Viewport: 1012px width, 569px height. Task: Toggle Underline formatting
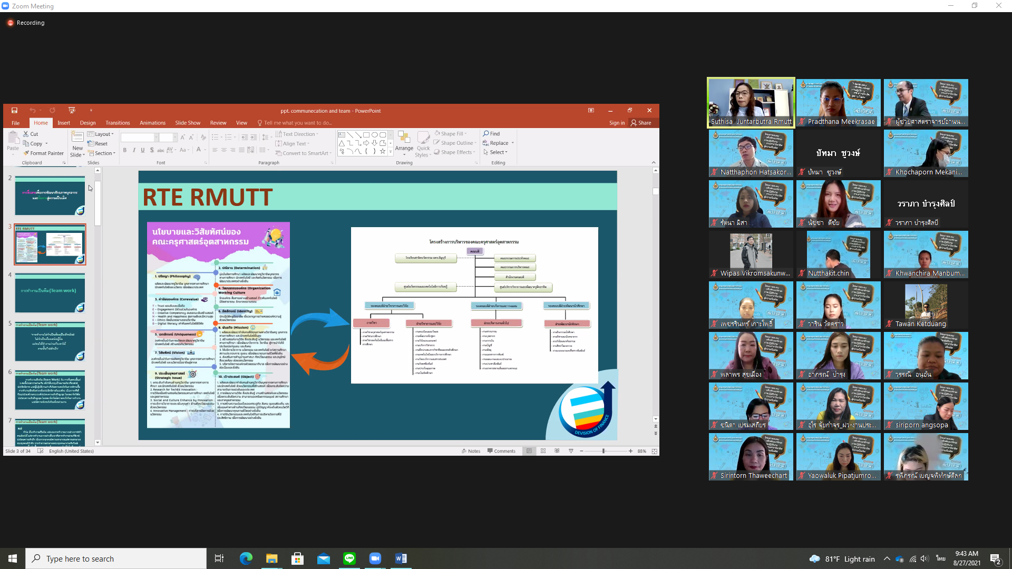coord(142,150)
